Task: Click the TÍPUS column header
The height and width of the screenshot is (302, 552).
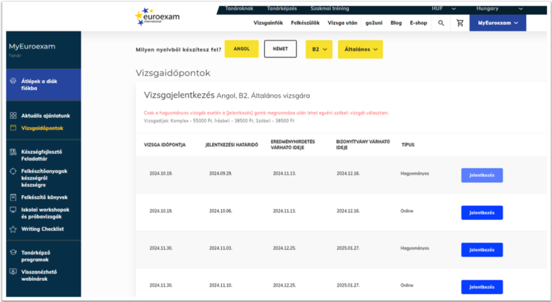Action: 408,145
